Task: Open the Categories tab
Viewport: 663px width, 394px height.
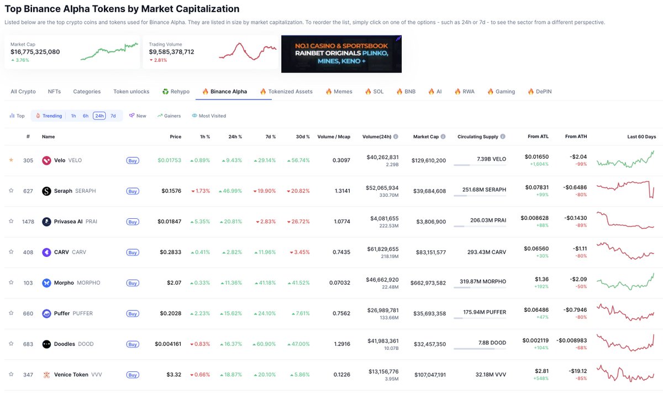Action: click(87, 92)
